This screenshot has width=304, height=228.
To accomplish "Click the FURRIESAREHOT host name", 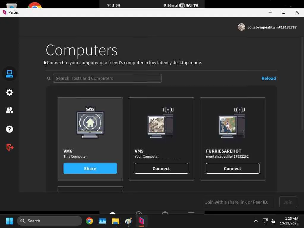I will tap(224, 151).
